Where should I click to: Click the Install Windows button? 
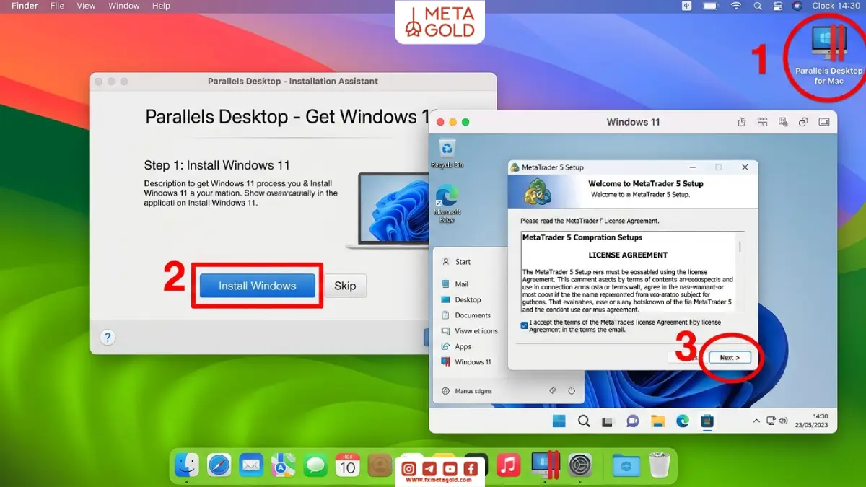pos(258,286)
